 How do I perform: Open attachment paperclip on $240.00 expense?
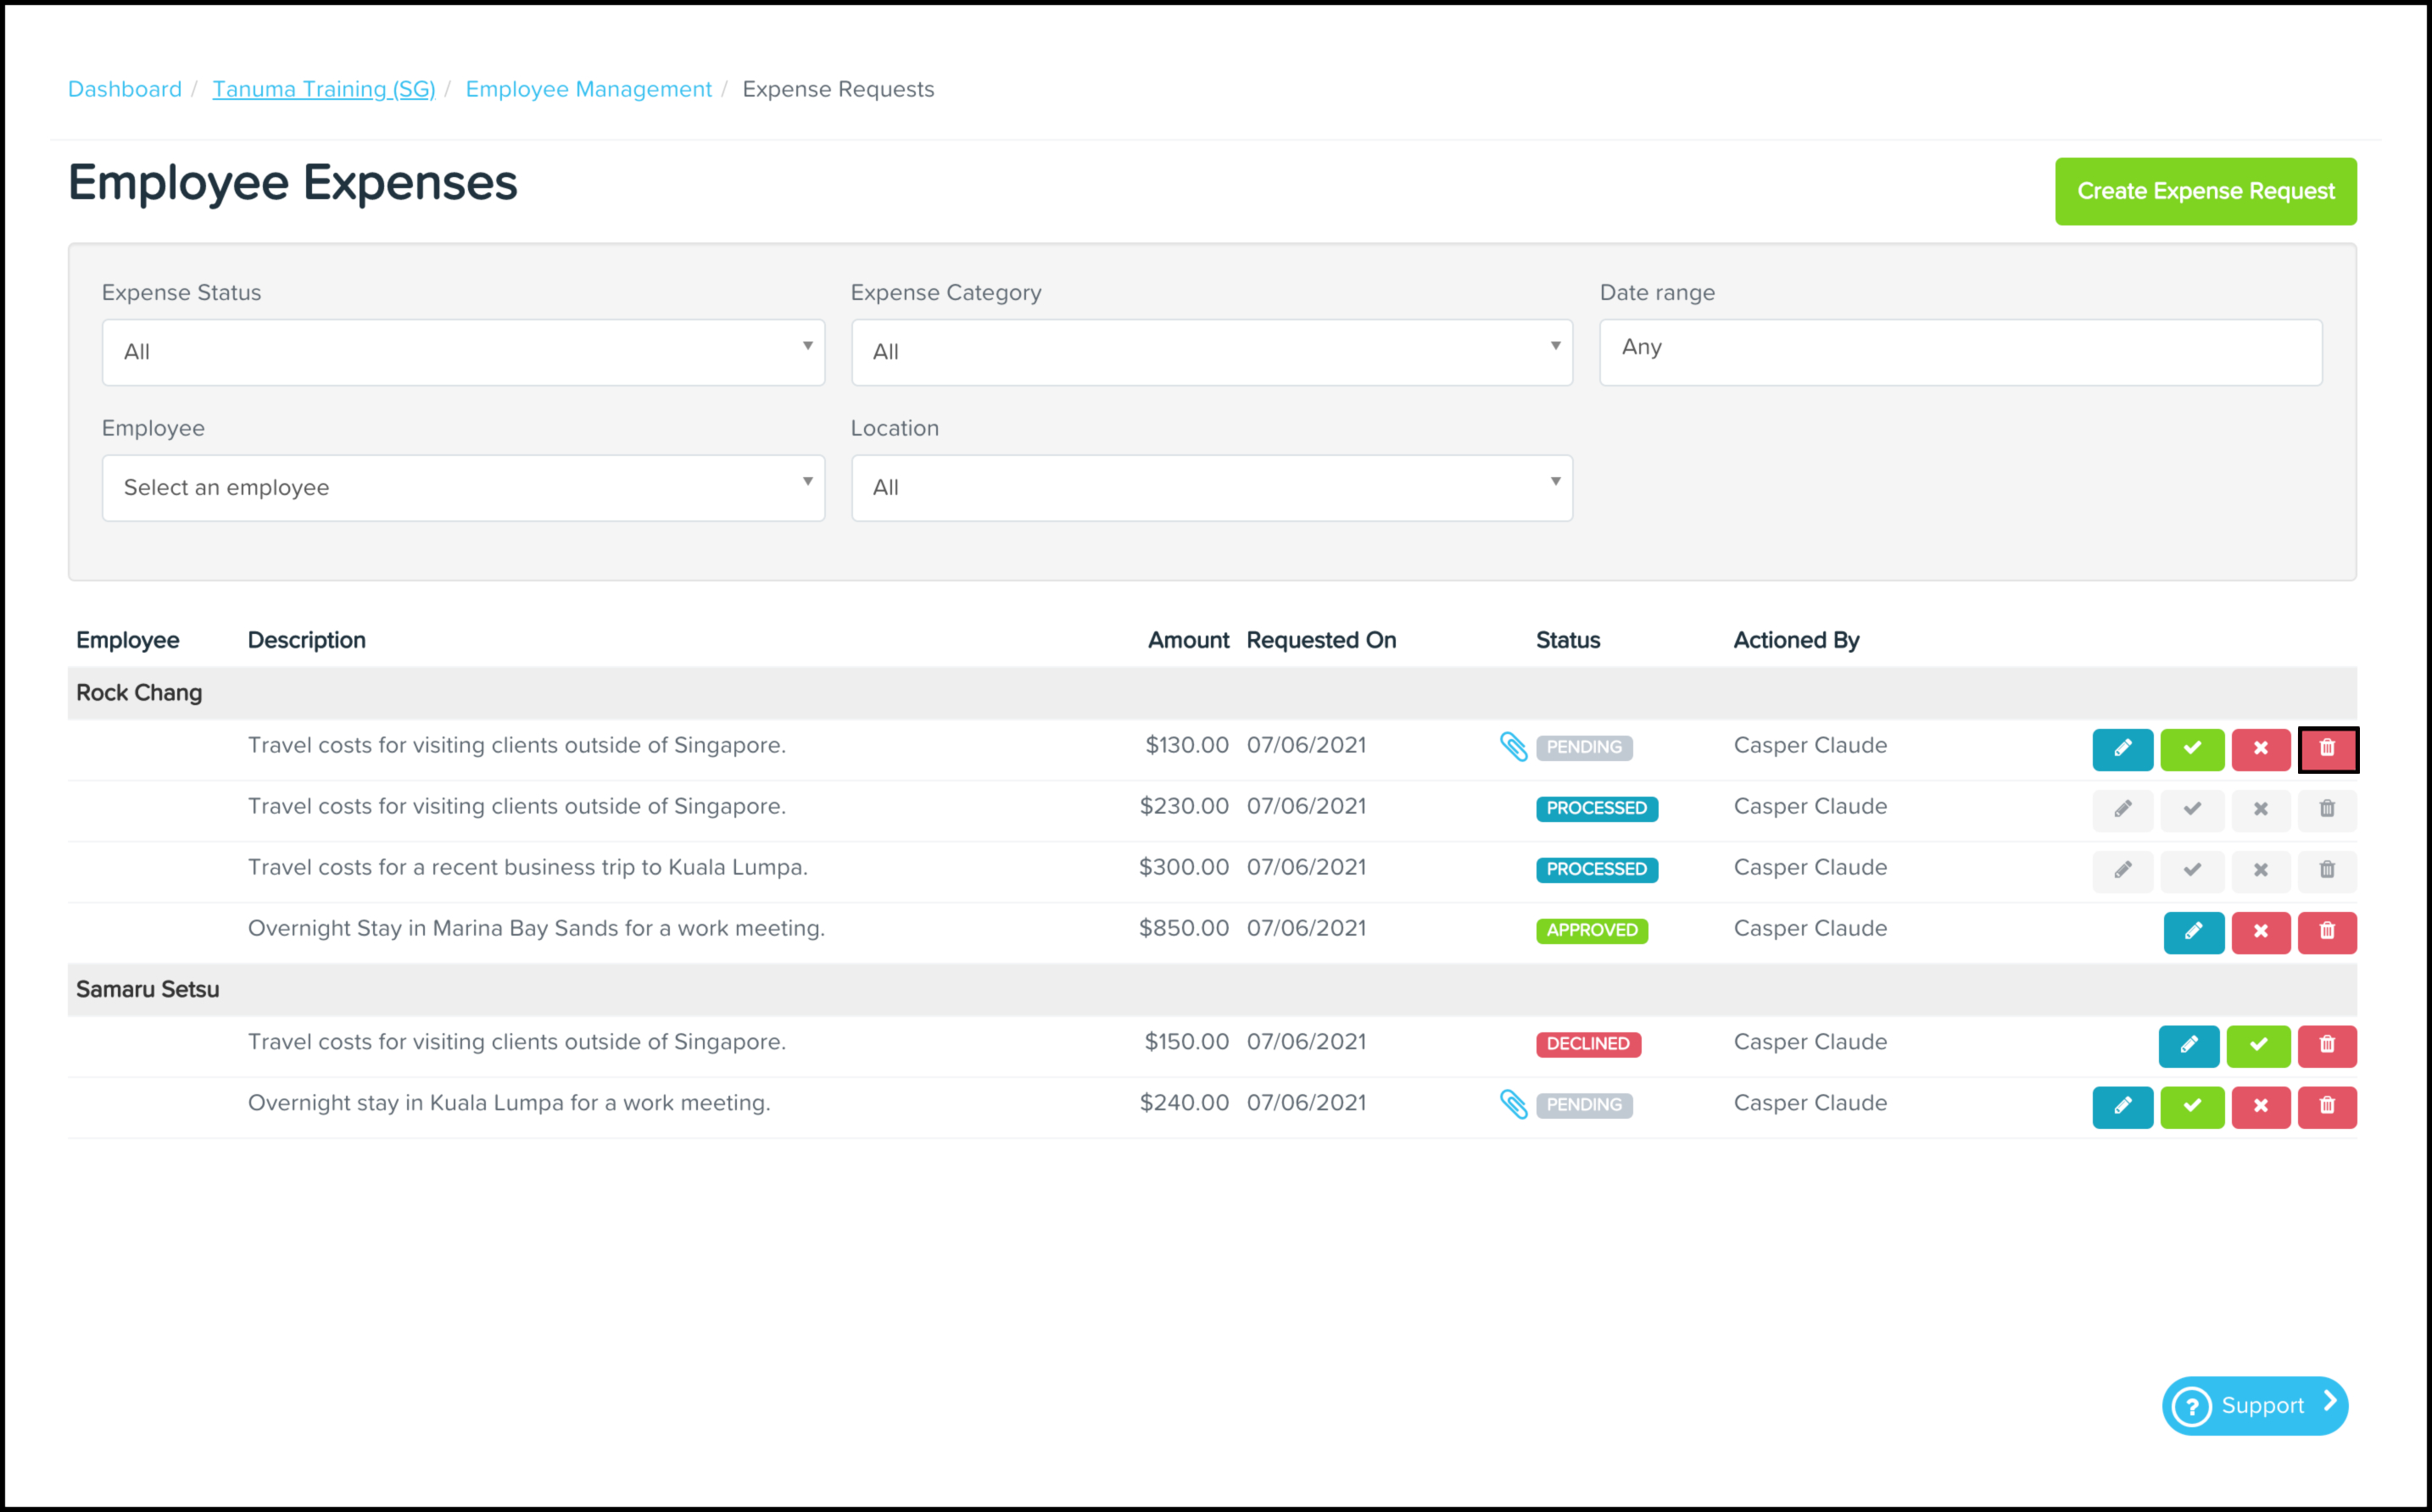point(1513,1104)
